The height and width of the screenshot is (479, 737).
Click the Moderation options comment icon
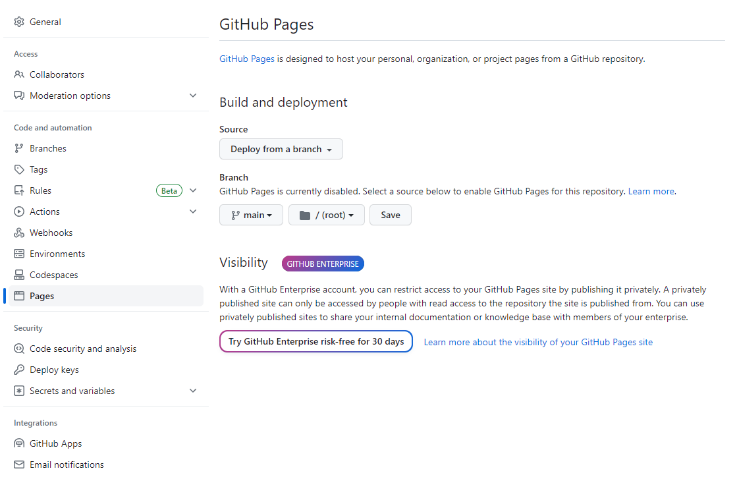pos(19,96)
